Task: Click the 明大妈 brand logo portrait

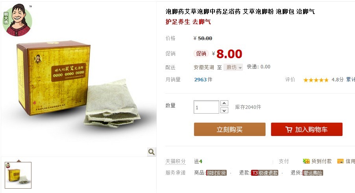Action: point(17,20)
